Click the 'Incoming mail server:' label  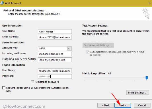15,53
